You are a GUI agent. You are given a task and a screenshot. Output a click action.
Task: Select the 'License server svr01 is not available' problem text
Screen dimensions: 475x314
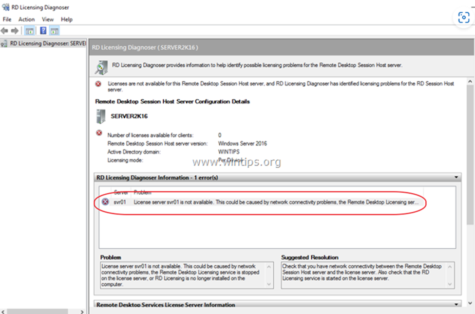(276, 202)
